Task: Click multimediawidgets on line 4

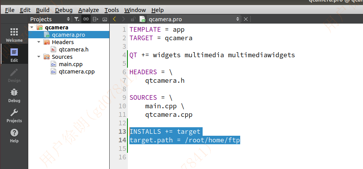Action: (261, 55)
